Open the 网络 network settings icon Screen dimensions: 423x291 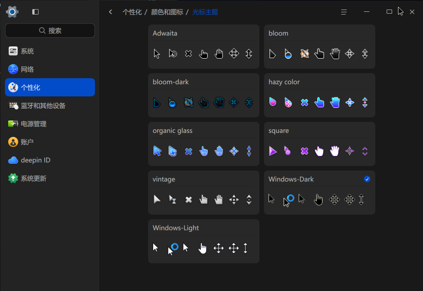tap(13, 69)
